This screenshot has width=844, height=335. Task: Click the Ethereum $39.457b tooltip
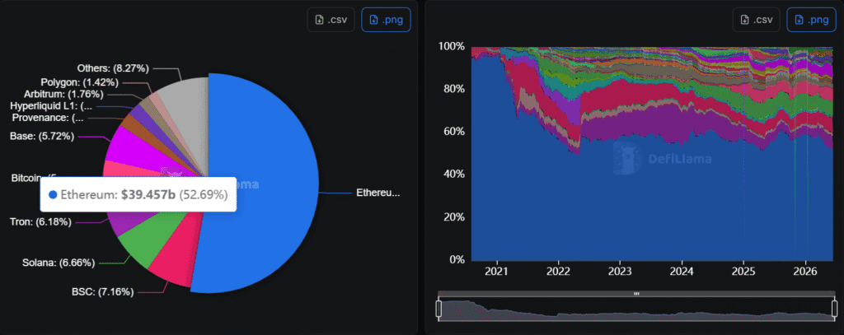point(138,194)
